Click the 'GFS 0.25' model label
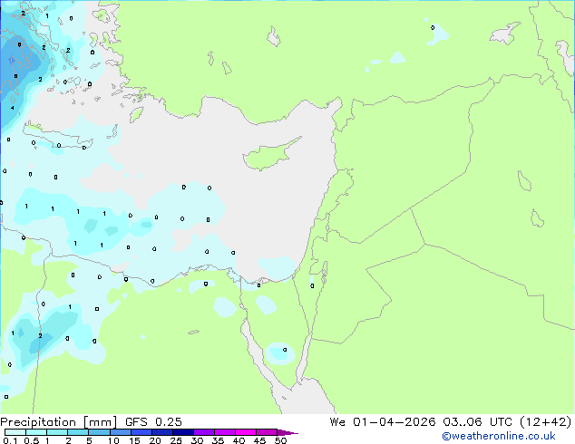The width and height of the screenshot is (575, 444). (153, 422)
